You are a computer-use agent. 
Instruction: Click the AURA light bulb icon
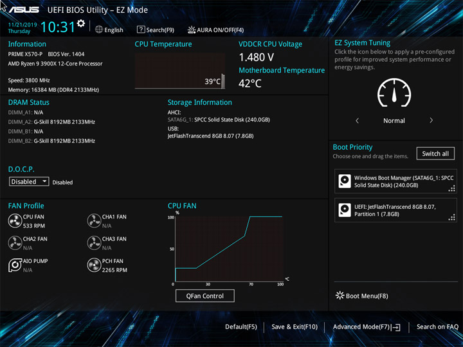coord(192,30)
